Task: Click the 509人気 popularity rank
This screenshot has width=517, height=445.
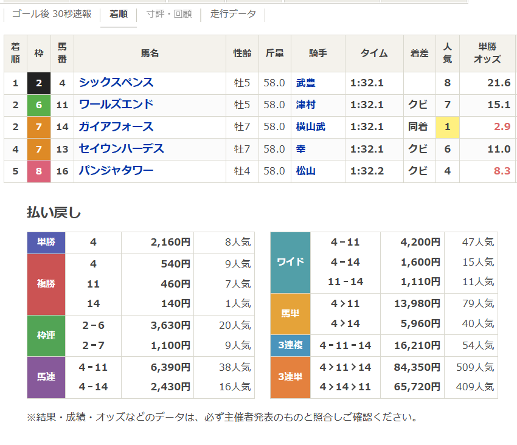Action: 475,367
